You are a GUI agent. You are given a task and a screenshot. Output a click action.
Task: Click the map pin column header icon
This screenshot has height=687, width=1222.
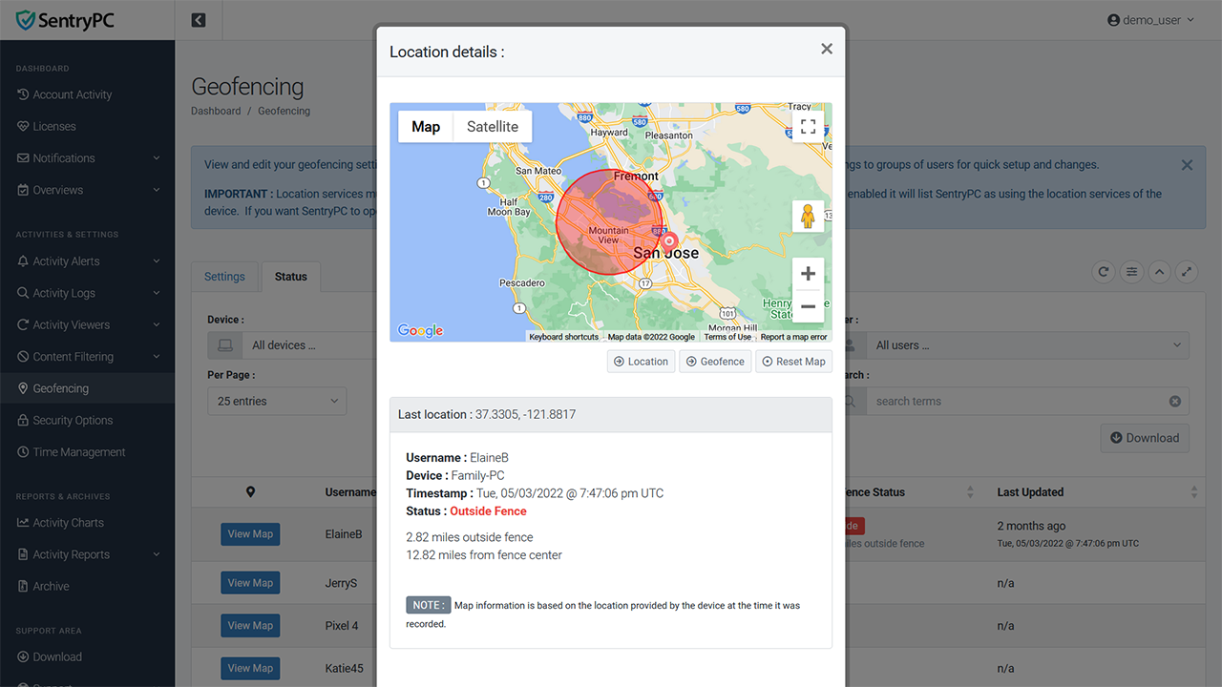pos(250,492)
